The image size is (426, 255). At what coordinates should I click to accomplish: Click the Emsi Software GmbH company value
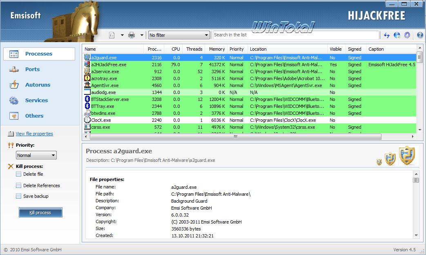tap(191, 208)
